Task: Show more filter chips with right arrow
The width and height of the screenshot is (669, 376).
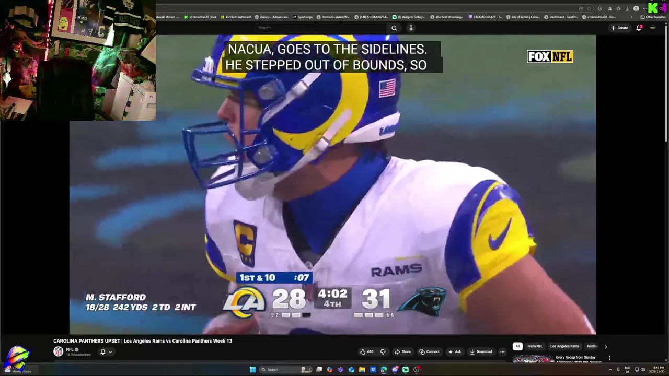Action: (606, 346)
